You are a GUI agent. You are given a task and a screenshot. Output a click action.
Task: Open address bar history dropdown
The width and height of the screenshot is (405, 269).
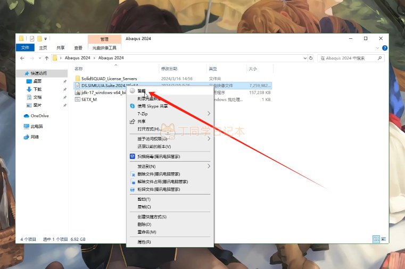(305, 58)
